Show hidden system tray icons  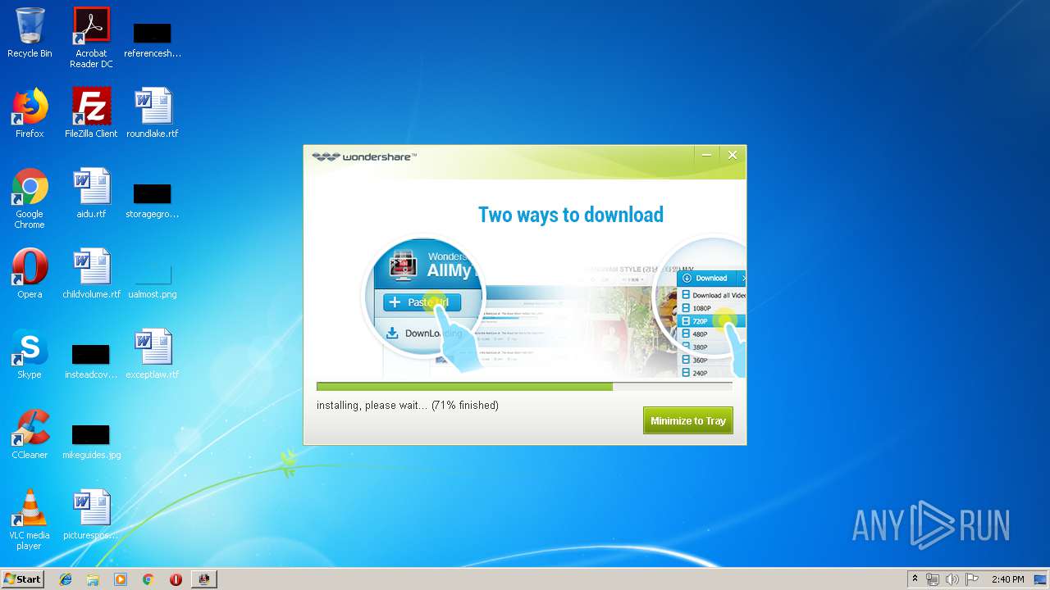(915, 579)
